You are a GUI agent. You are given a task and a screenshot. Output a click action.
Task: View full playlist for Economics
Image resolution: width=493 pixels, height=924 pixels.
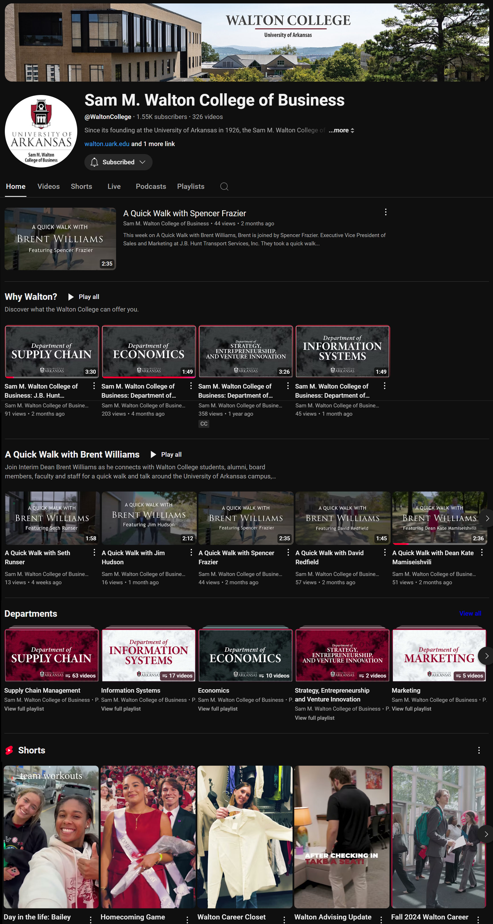218,709
